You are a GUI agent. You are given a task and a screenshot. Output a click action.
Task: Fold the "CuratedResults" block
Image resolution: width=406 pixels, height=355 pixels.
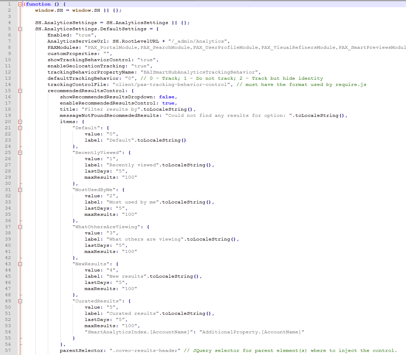click(20, 301)
